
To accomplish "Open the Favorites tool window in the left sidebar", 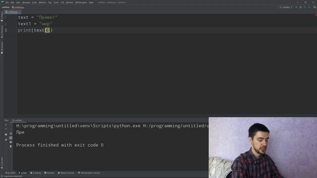I will click(x=2, y=163).
